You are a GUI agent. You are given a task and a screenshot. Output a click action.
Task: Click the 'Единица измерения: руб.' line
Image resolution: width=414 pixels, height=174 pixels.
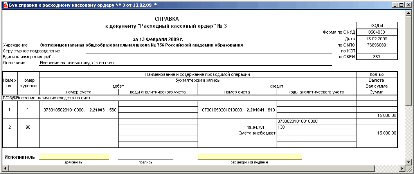(28, 57)
